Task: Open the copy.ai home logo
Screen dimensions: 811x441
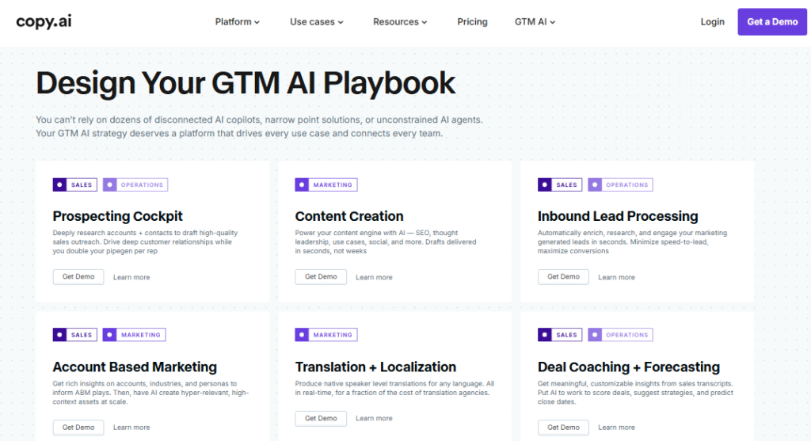Action: (44, 21)
